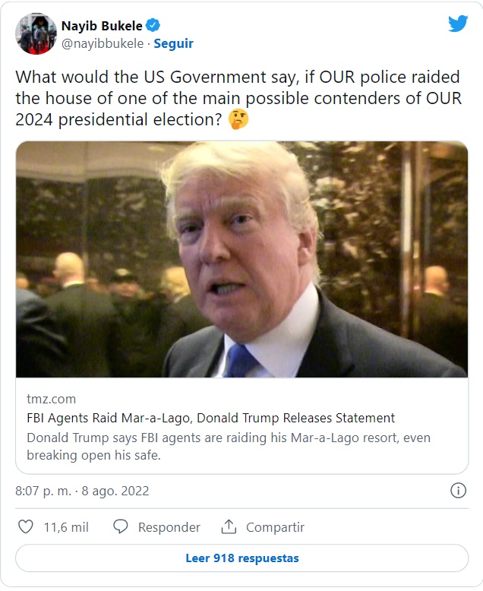This screenshot has height=591, width=483.
Task: Read the 918 replies button
Action: tap(241, 558)
